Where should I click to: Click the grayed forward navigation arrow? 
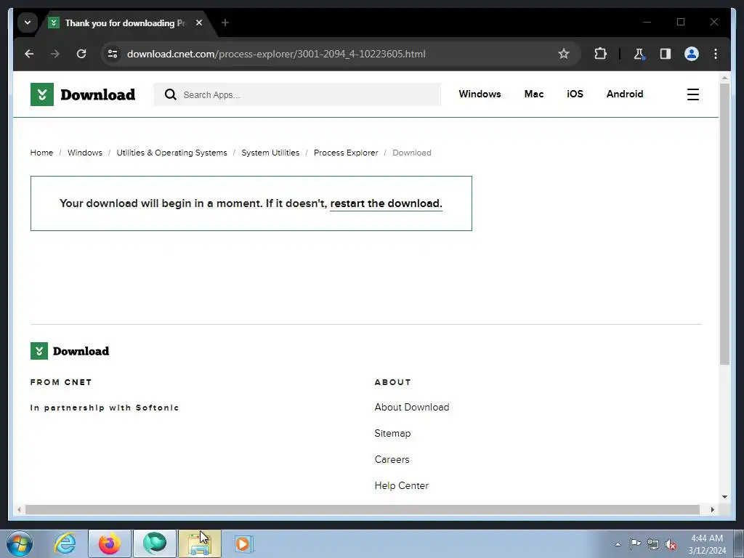coord(55,54)
